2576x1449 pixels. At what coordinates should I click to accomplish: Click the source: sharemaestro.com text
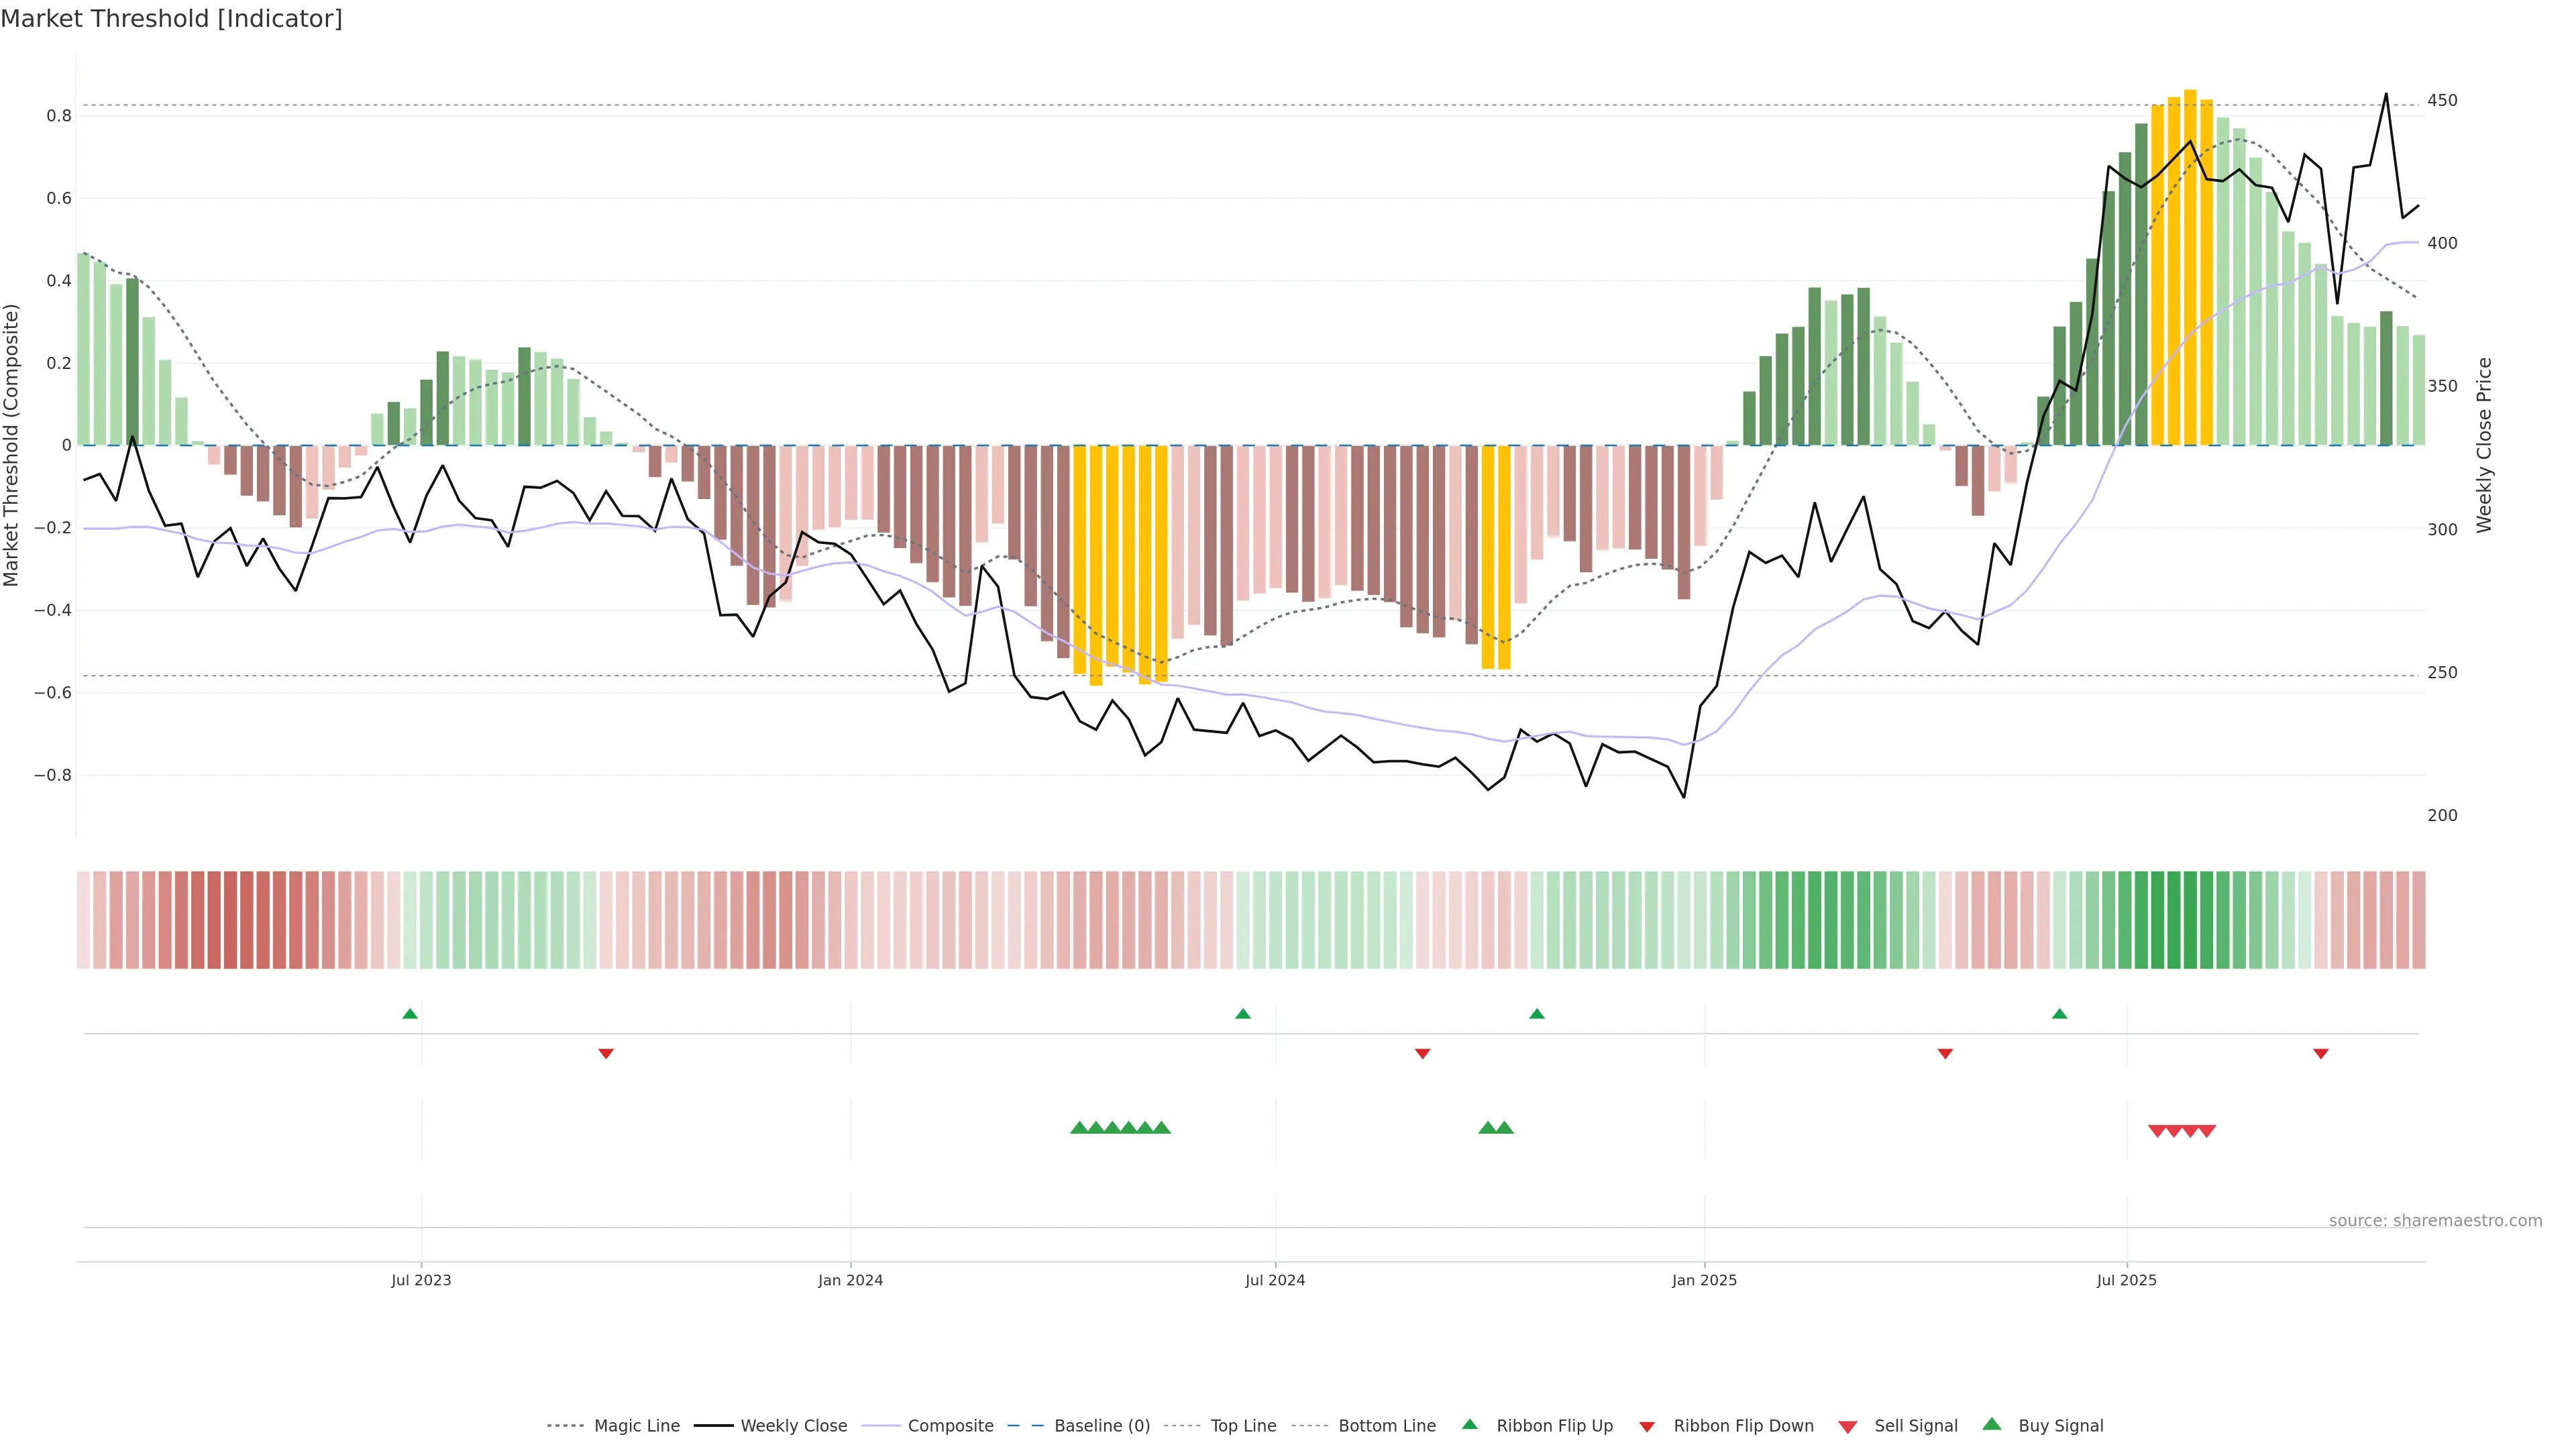click(x=2435, y=1220)
